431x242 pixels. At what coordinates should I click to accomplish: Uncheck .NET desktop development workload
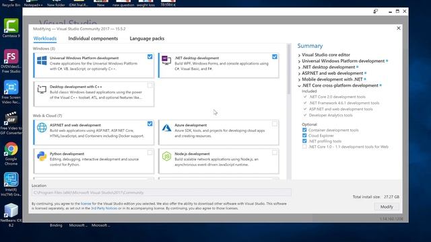[275, 56]
